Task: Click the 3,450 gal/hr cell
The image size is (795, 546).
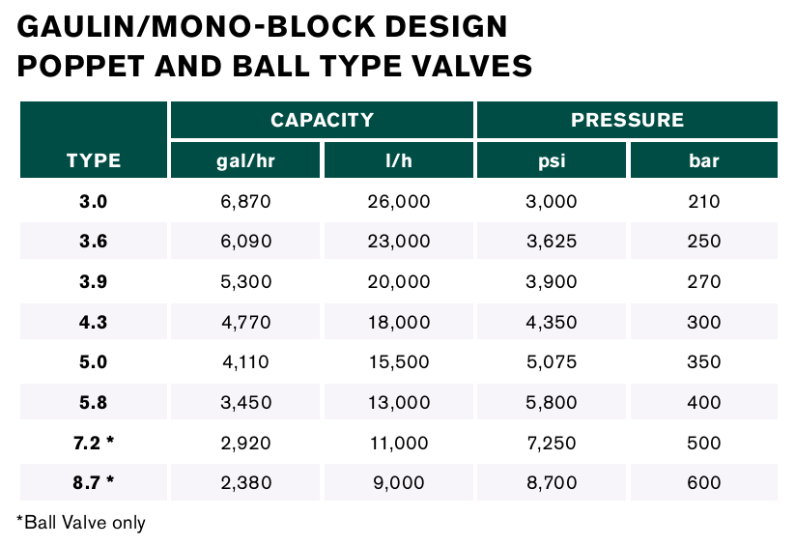Action: (x=245, y=402)
